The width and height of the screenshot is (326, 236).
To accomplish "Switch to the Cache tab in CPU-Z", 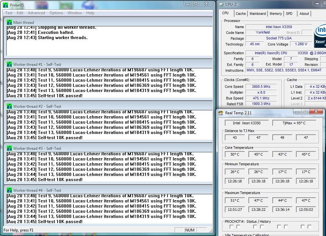I will click(x=241, y=14).
